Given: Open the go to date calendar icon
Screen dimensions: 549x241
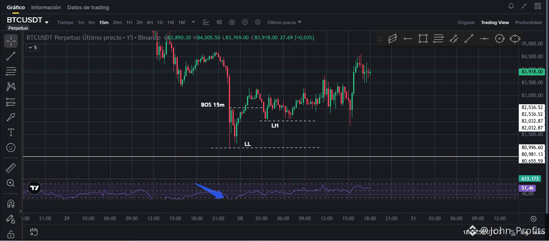Looking at the screenshot, I should 34,232.
